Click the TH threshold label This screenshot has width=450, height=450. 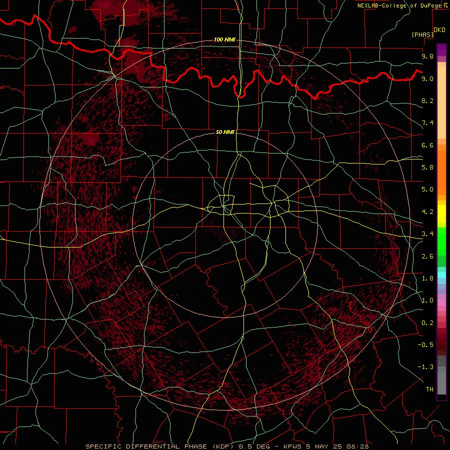click(x=429, y=389)
